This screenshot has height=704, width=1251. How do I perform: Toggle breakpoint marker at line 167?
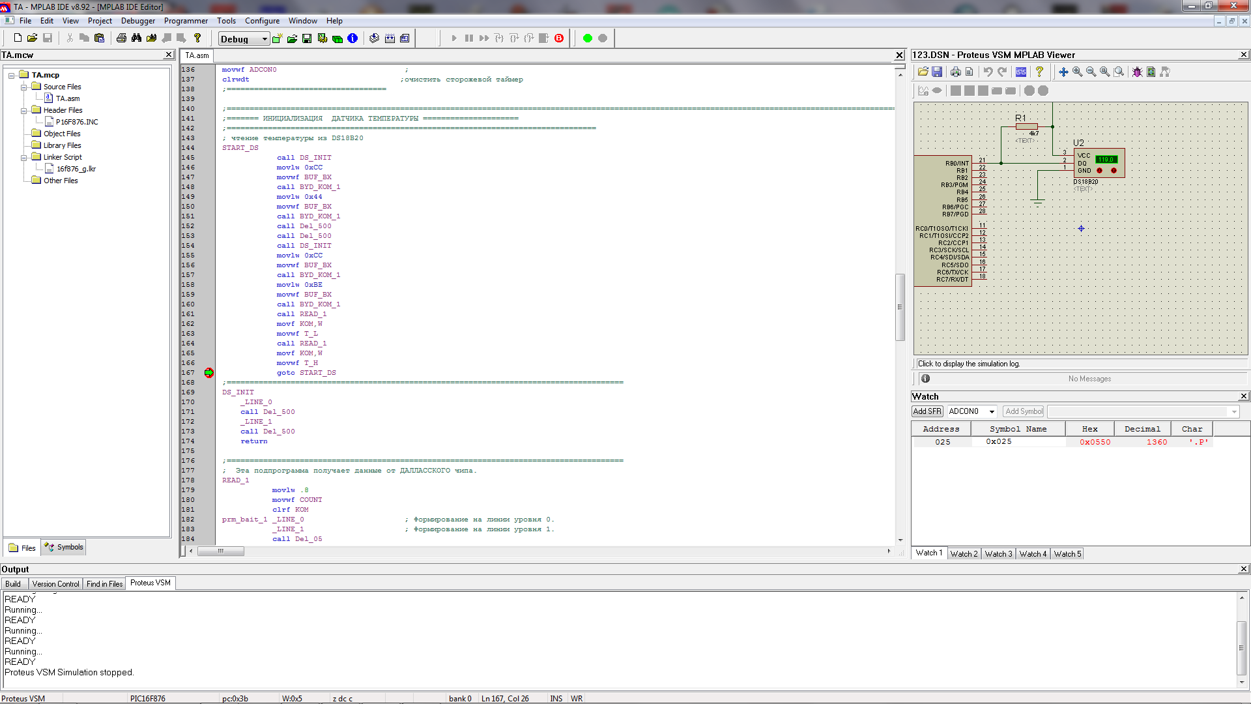tap(208, 373)
